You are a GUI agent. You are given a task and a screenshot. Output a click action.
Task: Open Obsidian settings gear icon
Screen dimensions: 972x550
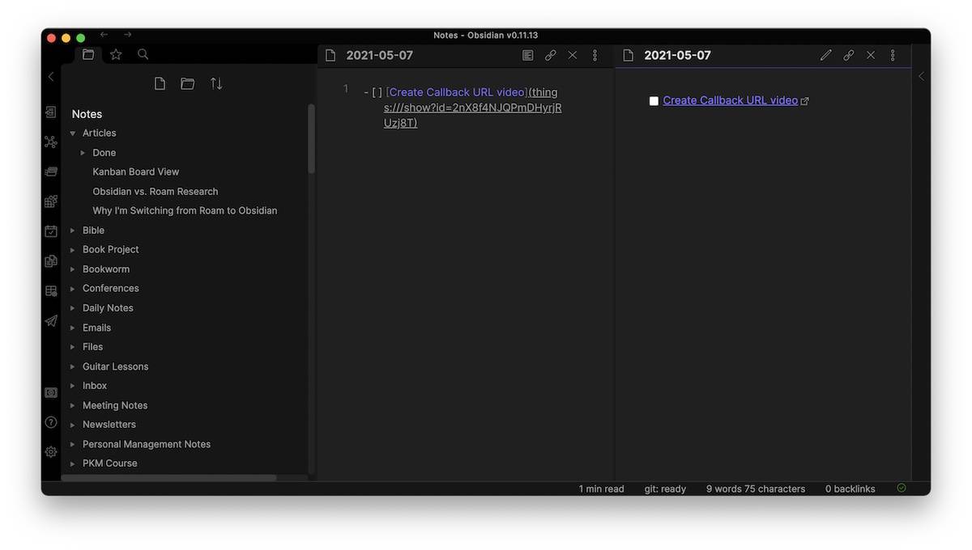[51, 452]
